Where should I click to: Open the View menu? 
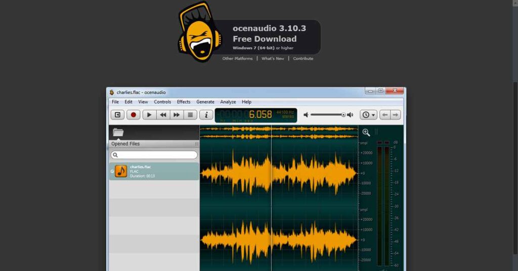pos(143,102)
